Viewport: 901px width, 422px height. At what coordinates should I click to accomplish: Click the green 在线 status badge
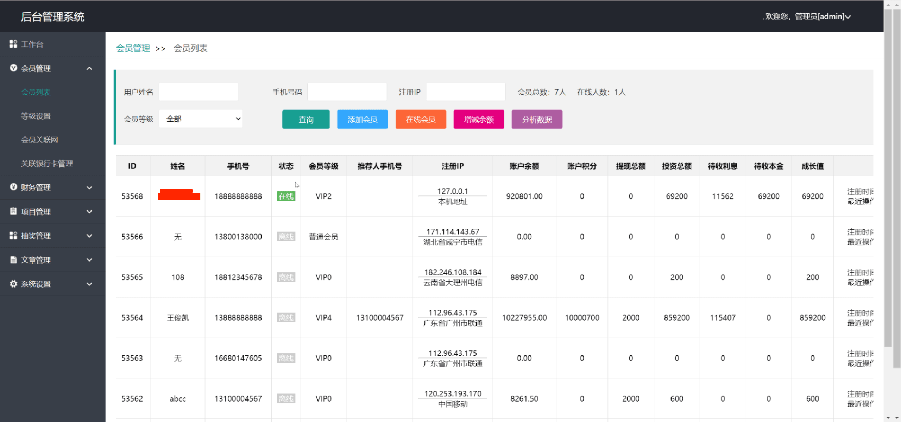[286, 196]
